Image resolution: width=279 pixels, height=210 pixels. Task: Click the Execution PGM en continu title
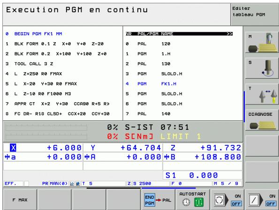(x=77, y=10)
